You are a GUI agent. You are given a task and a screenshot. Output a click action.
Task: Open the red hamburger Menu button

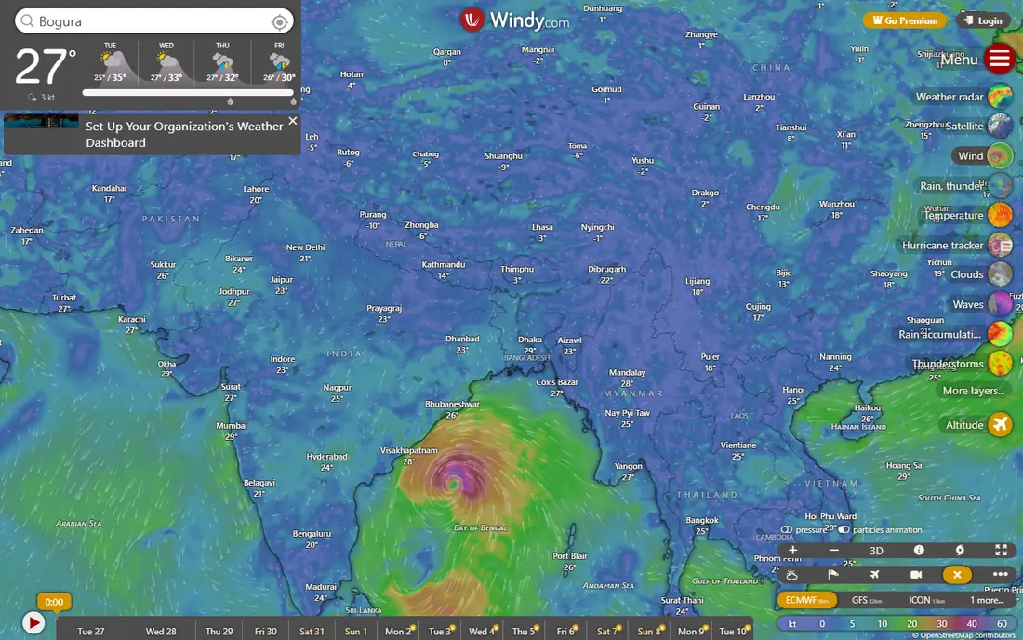(x=1000, y=59)
